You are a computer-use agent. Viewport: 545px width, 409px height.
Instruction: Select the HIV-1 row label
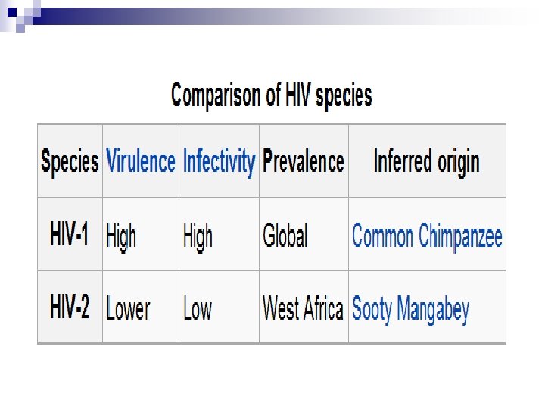pos(70,236)
